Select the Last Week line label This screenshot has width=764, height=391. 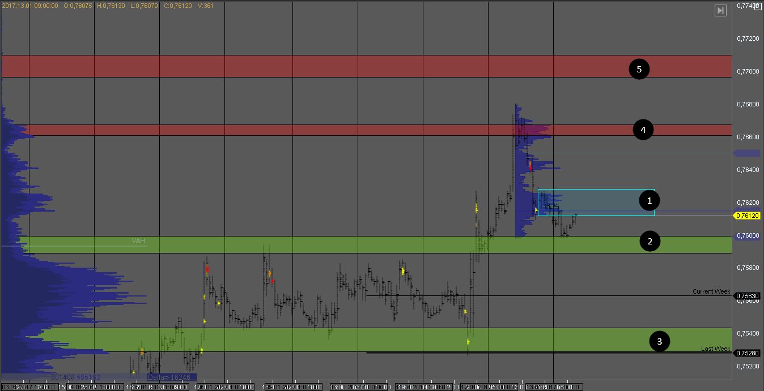point(715,349)
